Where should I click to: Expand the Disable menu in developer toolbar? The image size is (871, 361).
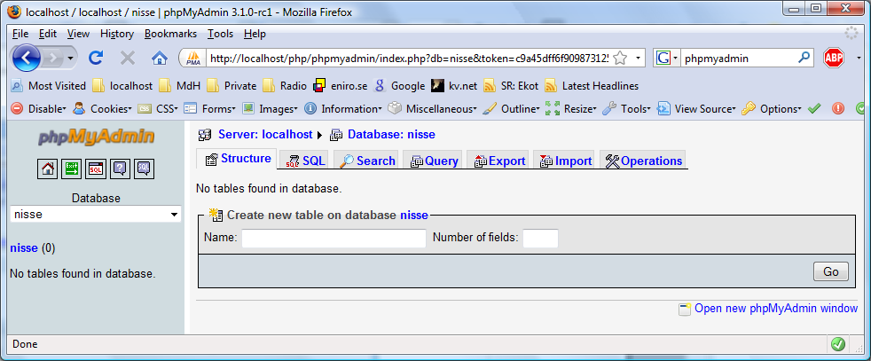38,109
